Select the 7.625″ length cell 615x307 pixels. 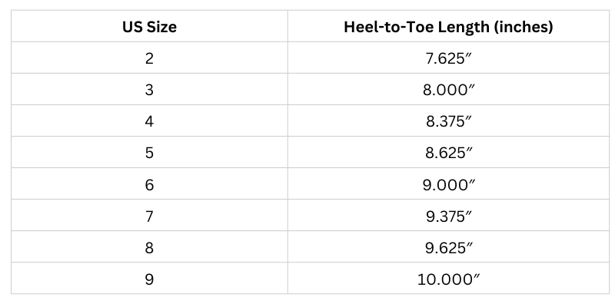pos(449,58)
